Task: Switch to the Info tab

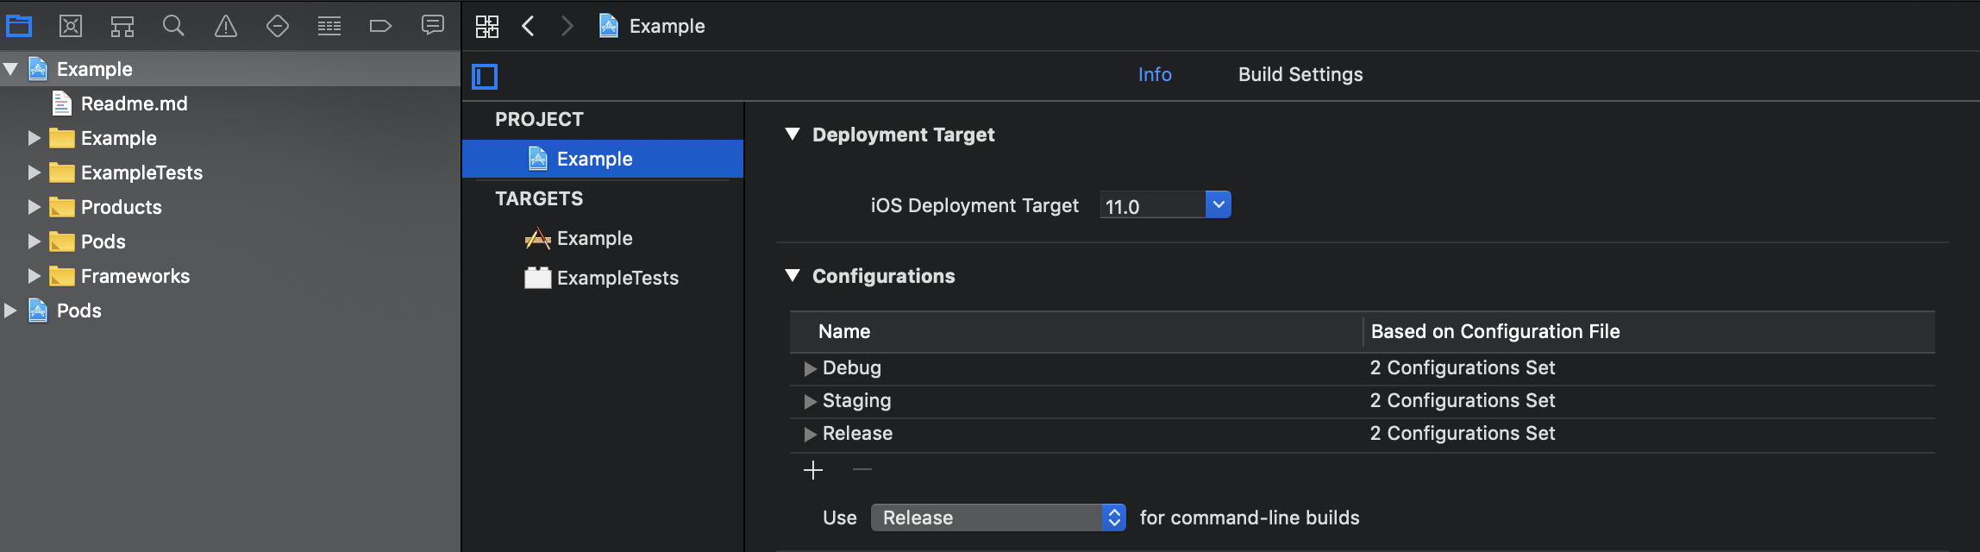Action: click(1155, 75)
